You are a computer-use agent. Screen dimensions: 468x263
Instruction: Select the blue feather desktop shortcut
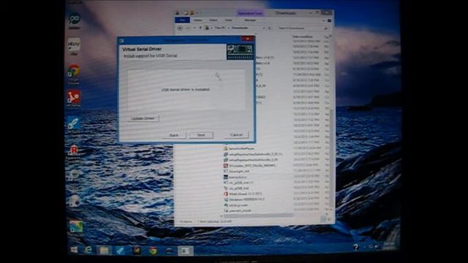click(73, 124)
